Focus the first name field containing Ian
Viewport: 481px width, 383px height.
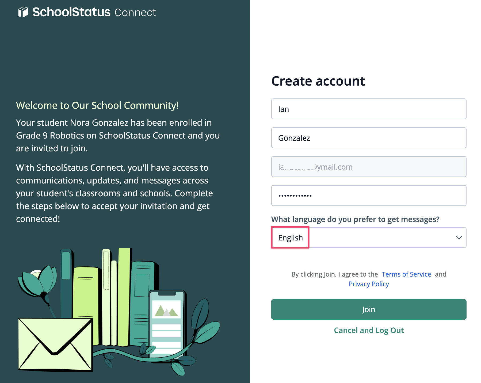click(x=369, y=109)
